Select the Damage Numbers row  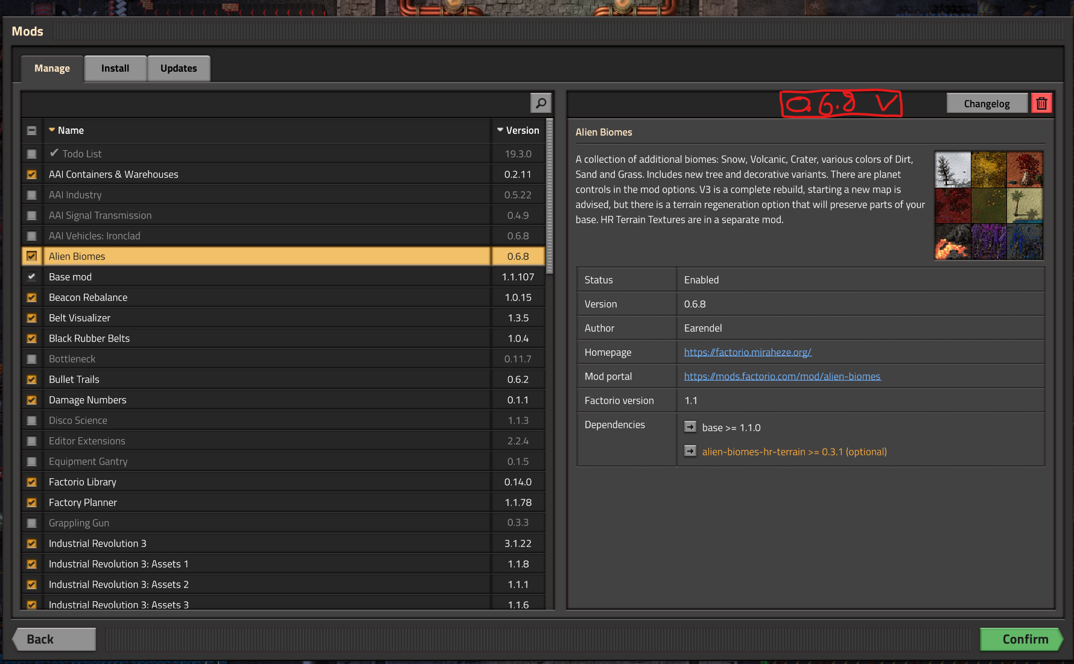pyautogui.click(x=284, y=400)
